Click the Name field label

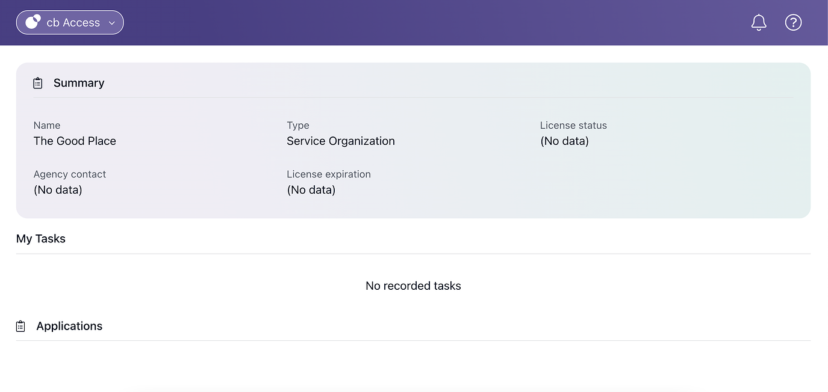[47, 125]
